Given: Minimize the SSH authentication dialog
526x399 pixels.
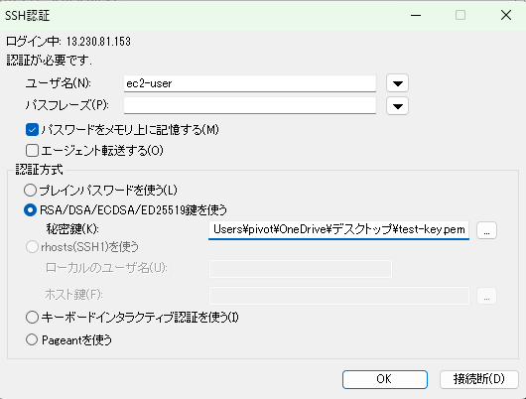Looking at the screenshot, I should (416, 15).
